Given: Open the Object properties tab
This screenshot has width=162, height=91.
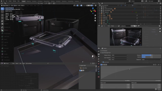Looking at the screenshot, I should [98, 67].
